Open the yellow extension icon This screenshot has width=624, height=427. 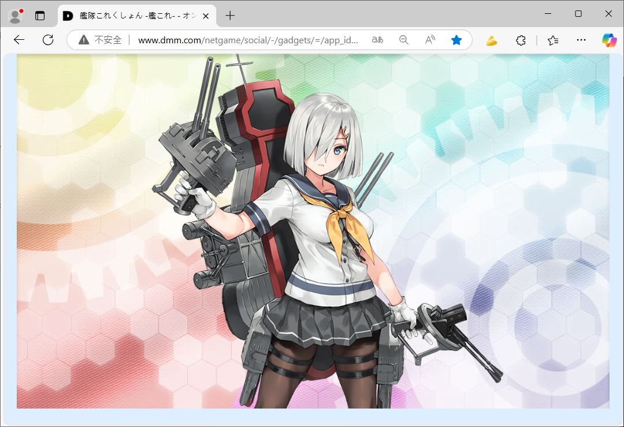point(492,40)
